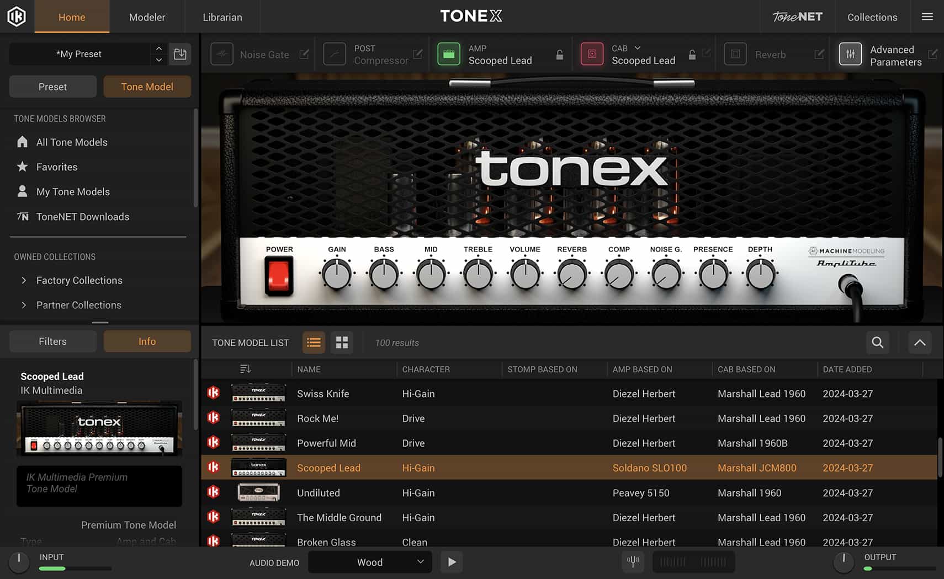This screenshot has width=944, height=579.
Task: Open the CAB selection dropdown
Action: point(638,48)
